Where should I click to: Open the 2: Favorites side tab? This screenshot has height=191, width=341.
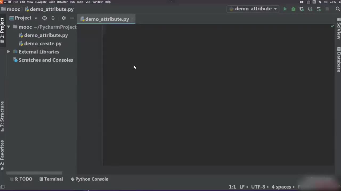click(2, 155)
